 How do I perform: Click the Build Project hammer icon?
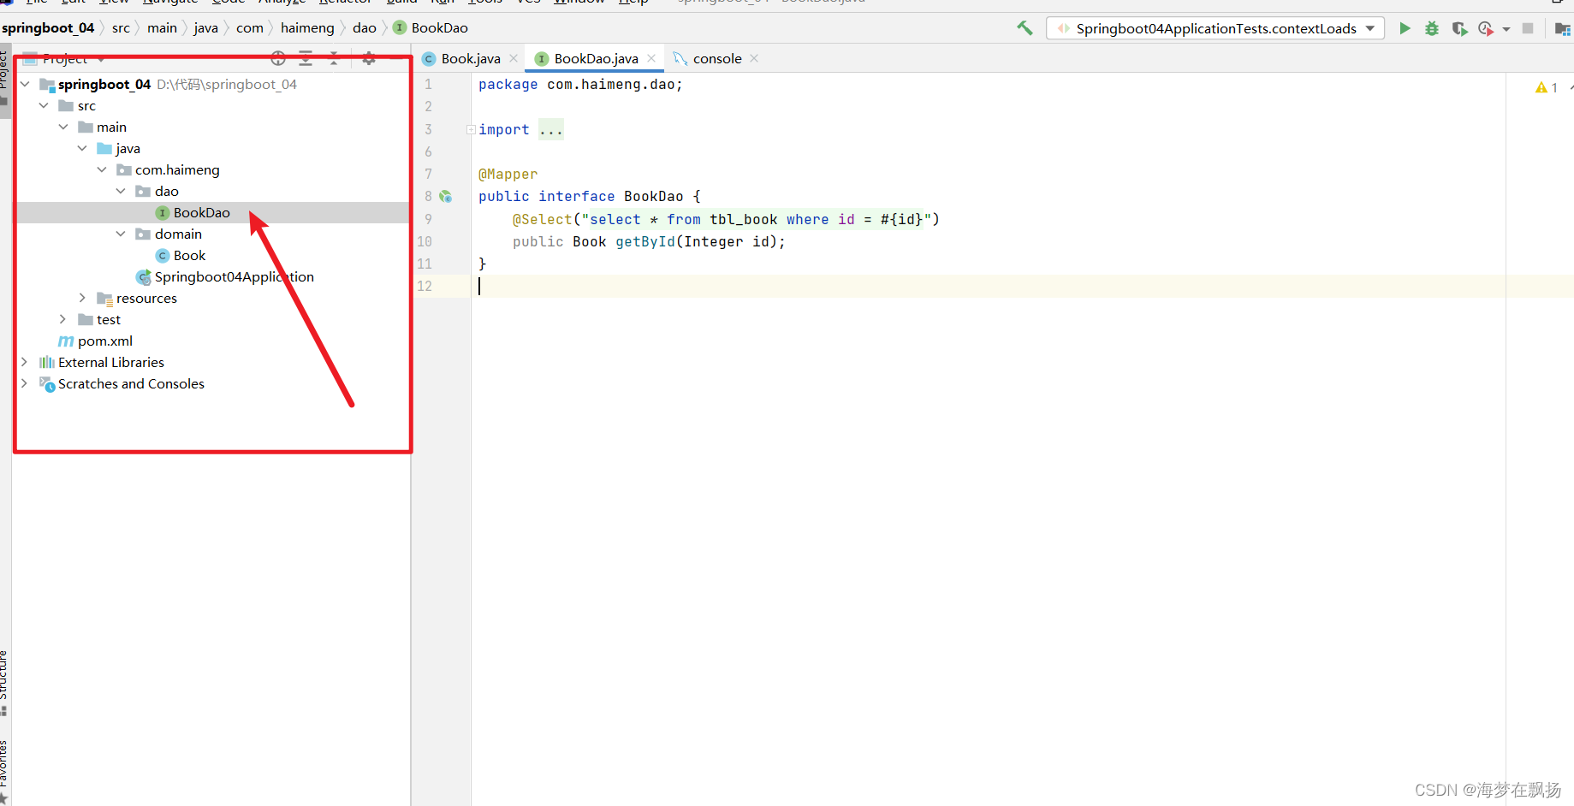tap(1025, 28)
